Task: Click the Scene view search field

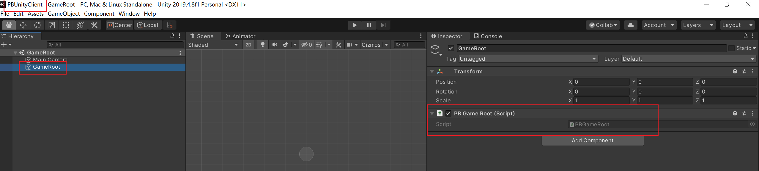Action: [x=409, y=45]
